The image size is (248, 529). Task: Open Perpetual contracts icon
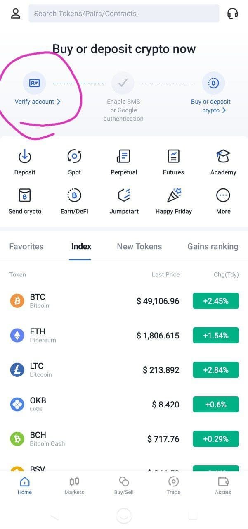coord(124,157)
